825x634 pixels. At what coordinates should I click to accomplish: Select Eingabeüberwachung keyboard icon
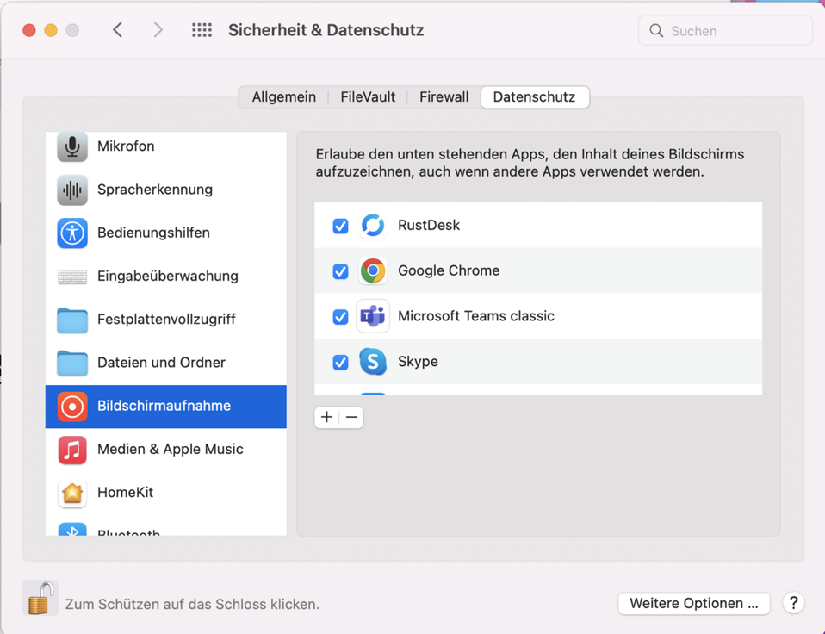(x=72, y=277)
